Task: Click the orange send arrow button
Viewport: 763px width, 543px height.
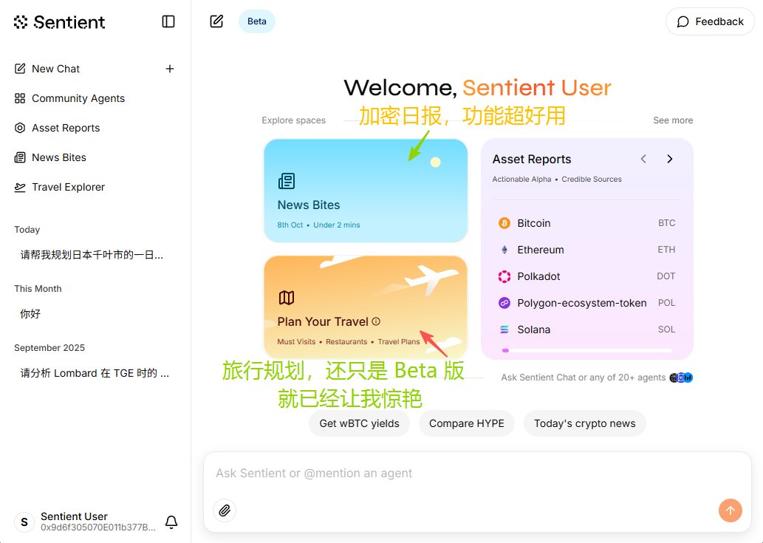Action: click(730, 510)
